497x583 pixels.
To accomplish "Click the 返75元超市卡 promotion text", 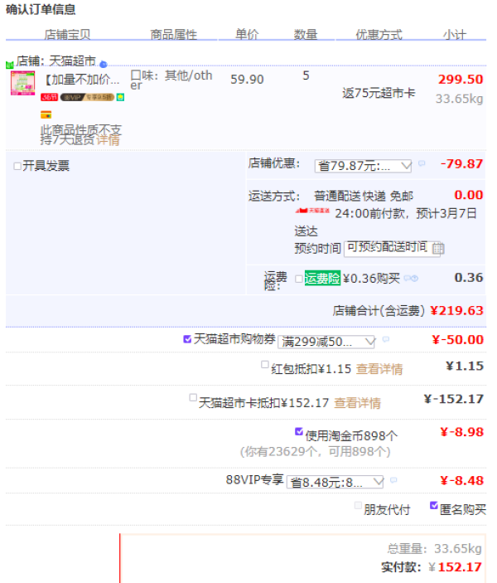I will 379,93.
